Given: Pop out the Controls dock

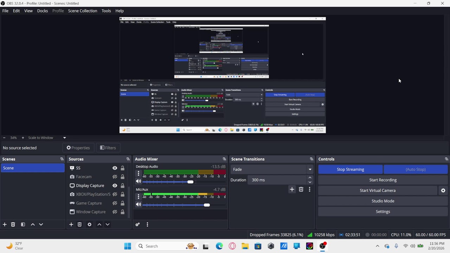Looking at the screenshot, I should 446,159.
